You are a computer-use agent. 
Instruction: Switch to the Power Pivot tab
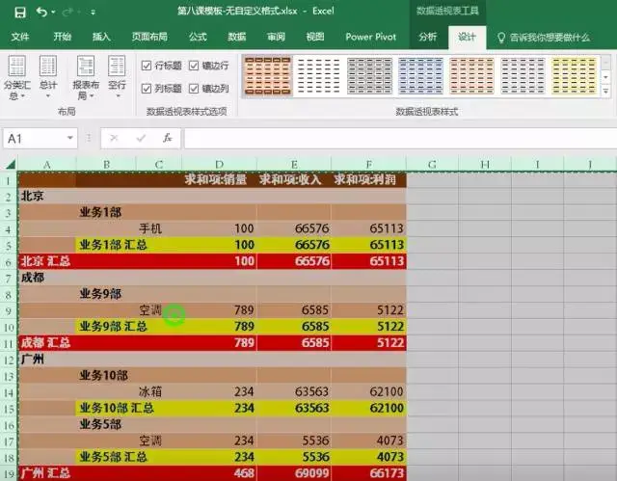370,37
